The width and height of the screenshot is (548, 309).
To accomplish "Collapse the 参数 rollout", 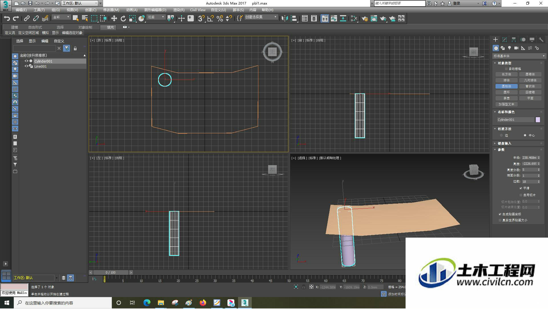I will click(501, 150).
